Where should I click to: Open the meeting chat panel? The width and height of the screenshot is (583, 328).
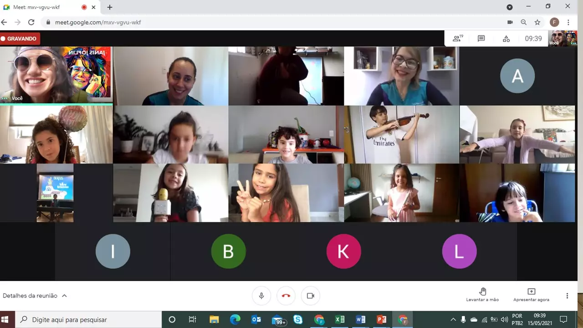click(481, 39)
